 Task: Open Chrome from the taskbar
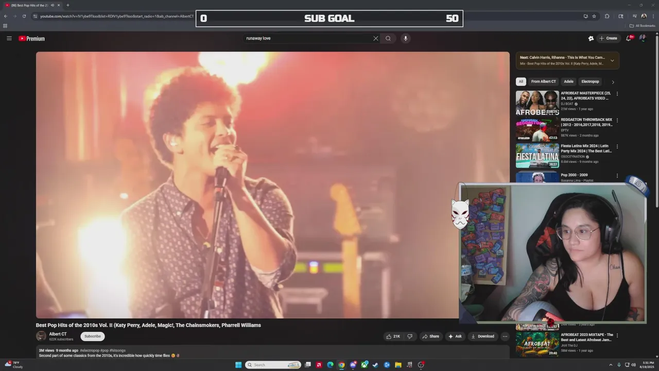[x=341, y=365]
